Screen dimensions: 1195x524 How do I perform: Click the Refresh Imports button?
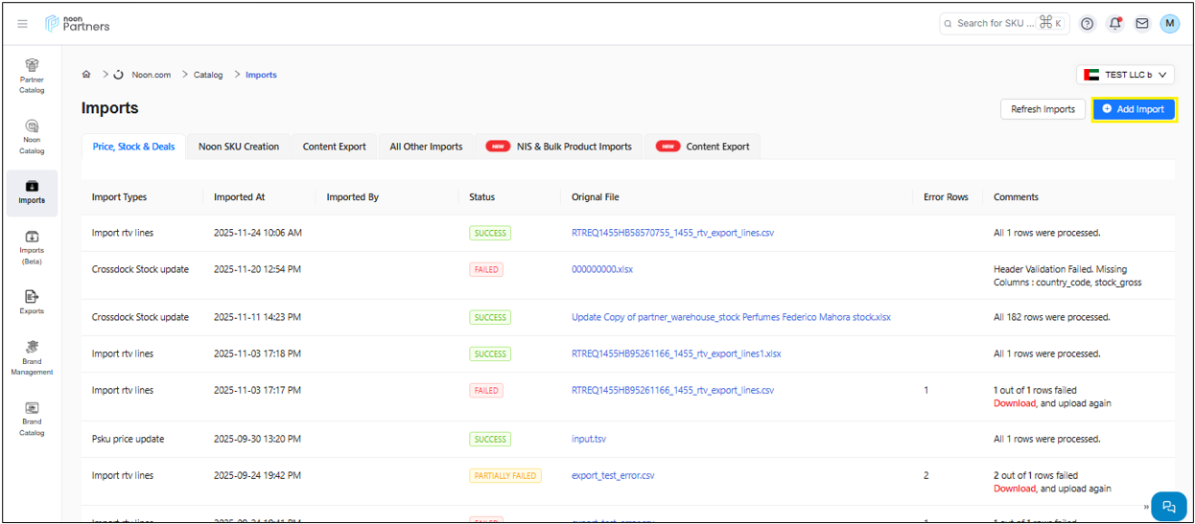pyautogui.click(x=1043, y=109)
